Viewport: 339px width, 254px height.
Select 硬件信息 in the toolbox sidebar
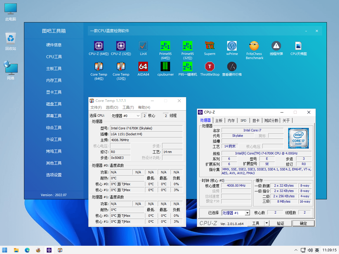[x=54, y=45]
